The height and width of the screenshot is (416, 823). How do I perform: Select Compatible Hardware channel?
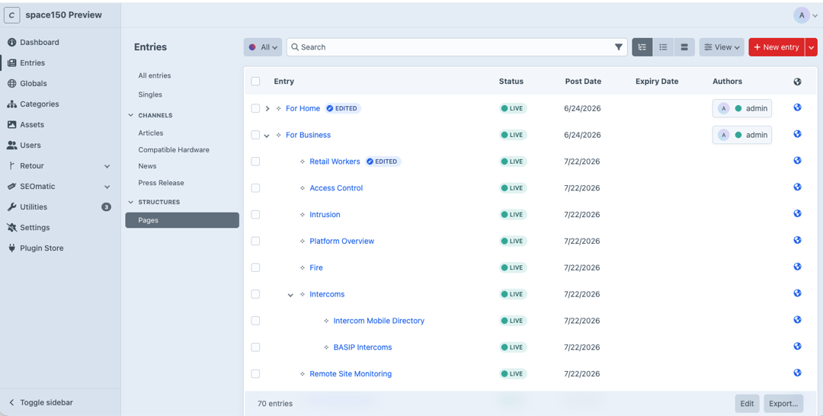pos(174,150)
